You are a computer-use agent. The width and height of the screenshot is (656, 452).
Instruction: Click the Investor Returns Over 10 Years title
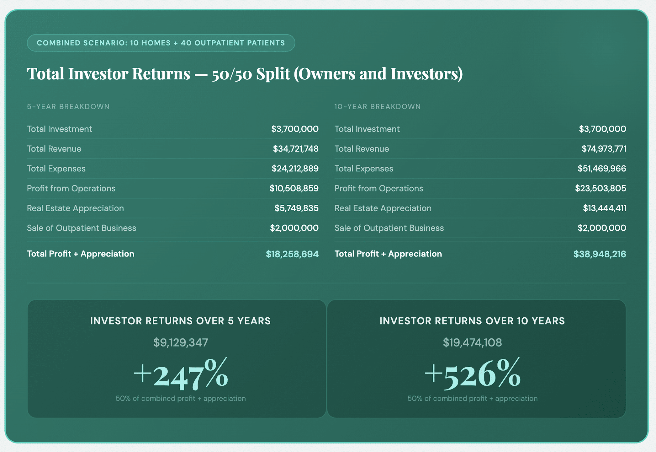[x=472, y=321]
